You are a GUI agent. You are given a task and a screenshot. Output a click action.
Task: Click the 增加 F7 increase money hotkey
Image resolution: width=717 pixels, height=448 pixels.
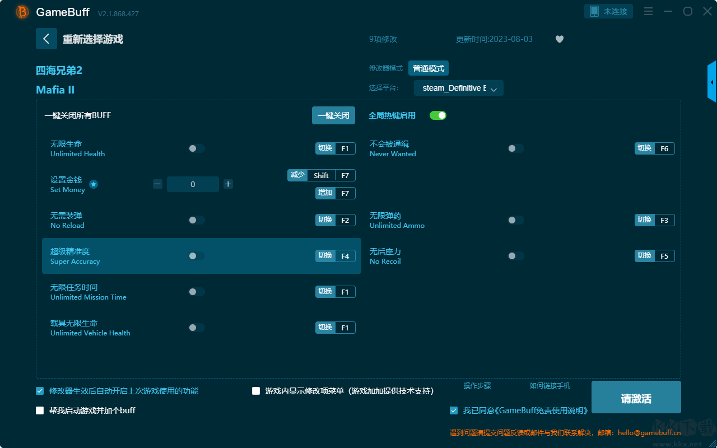[336, 193]
